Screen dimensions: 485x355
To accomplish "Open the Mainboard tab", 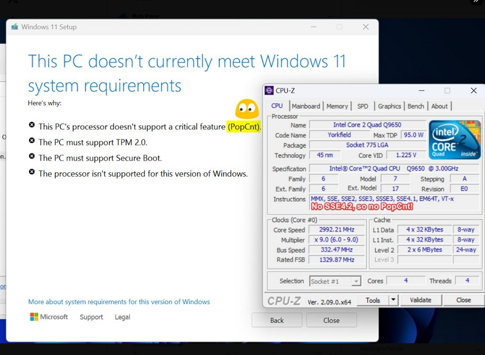I will tap(306, 106).
